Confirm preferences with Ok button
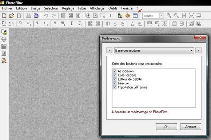This screenshot has width=211, height=140. tap(167, 127)
